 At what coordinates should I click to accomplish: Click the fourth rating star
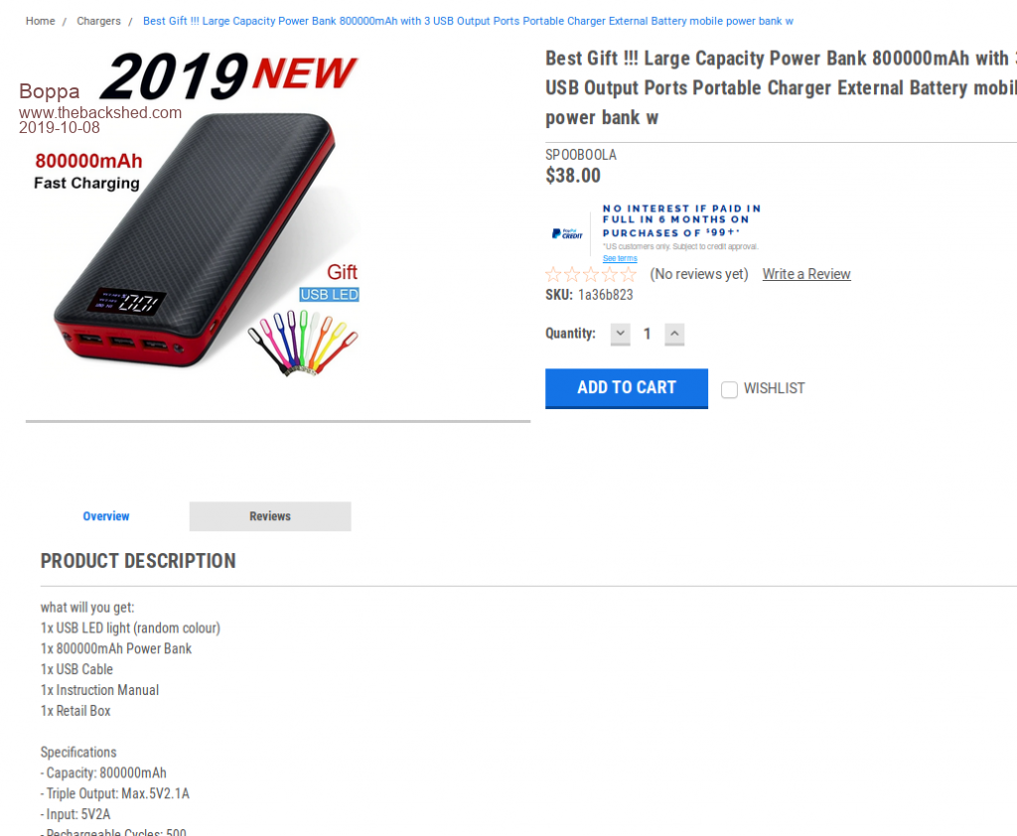click(610, 274)
